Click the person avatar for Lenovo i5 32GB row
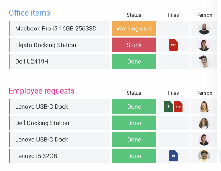The width and height of the screenshot is (221, 171). pos(204,156)
